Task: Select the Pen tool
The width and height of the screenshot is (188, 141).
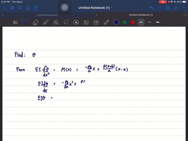Action: click(x=25, y=22)
